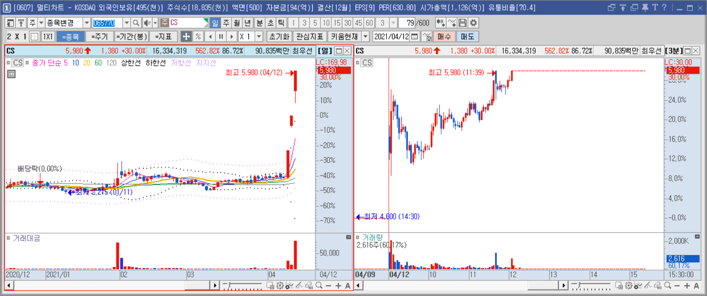Click the add line indicator icon
707x296 pixels.
click(452, 23)
